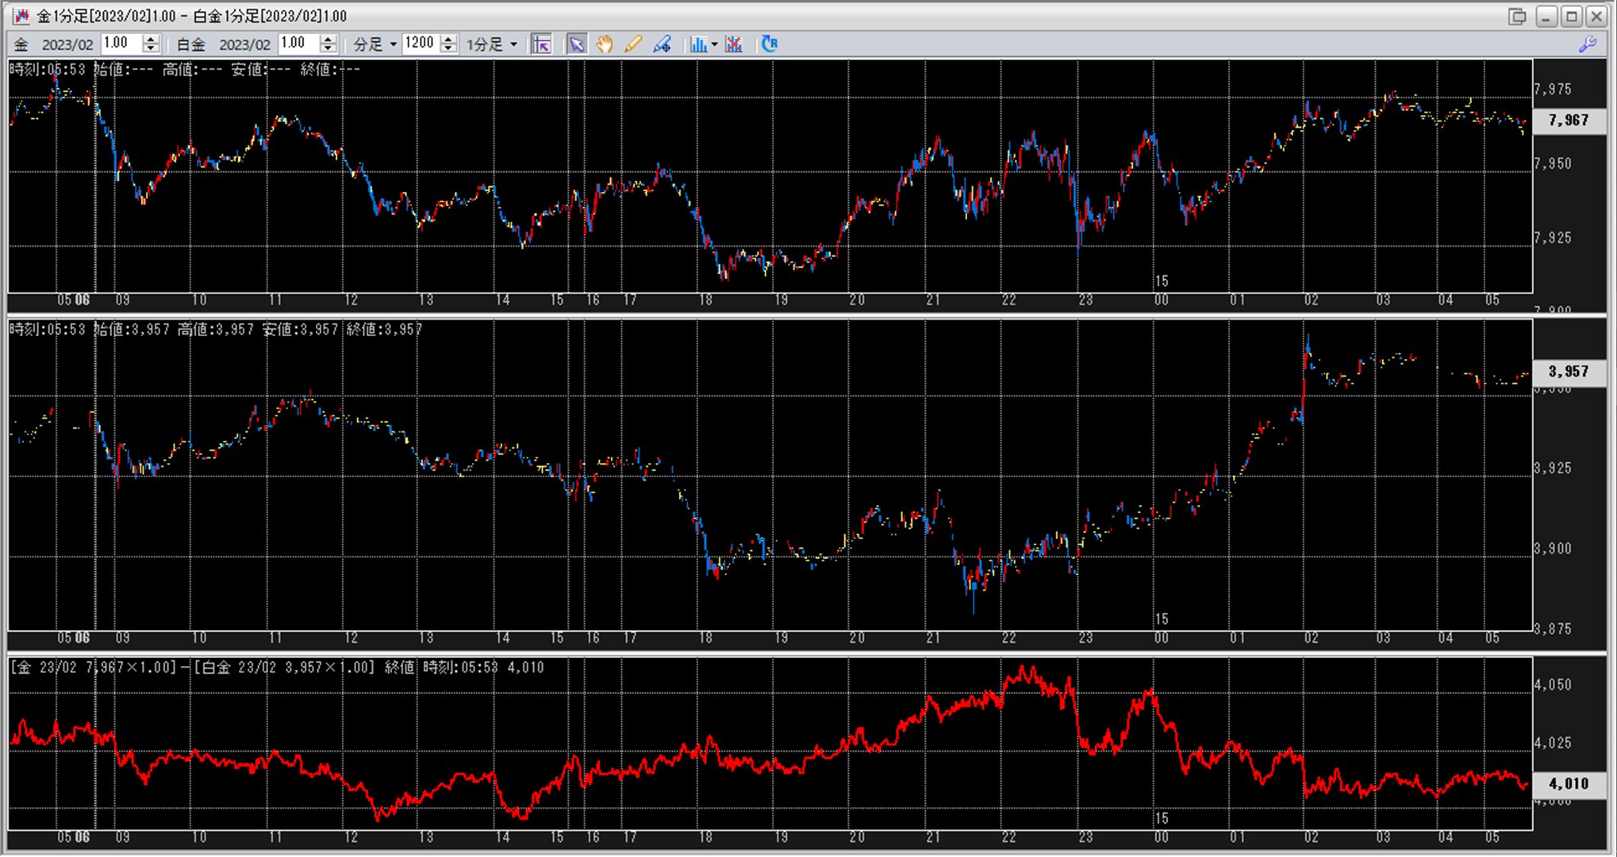
Task: Click the delete indicators chart icon
Action: [734, 44]
